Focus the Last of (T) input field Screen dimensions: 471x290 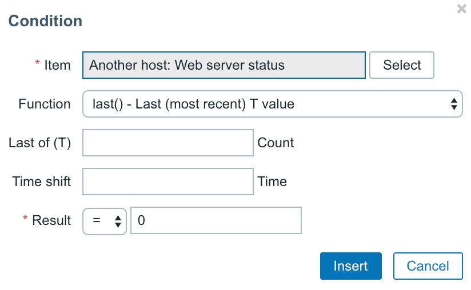pos(168,143)
